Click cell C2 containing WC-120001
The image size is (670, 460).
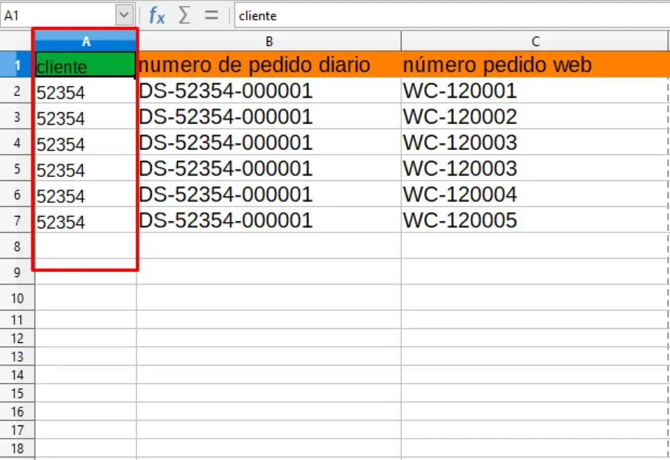[x=535, y=91]
